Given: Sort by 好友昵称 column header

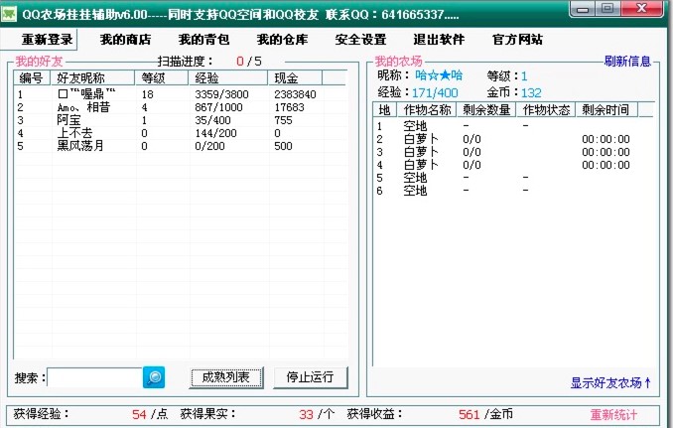Looking at the screenshot, I should [92, 78].
